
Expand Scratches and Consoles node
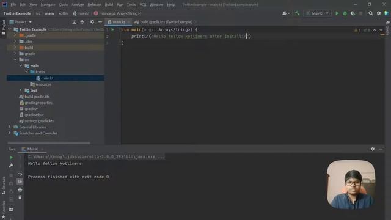(x=10, y=133)
